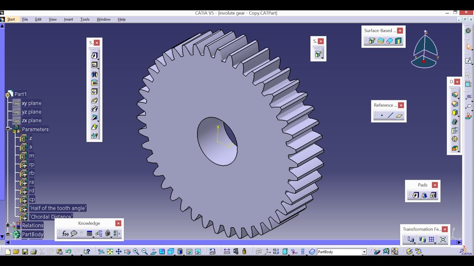Screen dimensions: 474x266
Task: Select the Hole tool
Action: click(94, 92)
